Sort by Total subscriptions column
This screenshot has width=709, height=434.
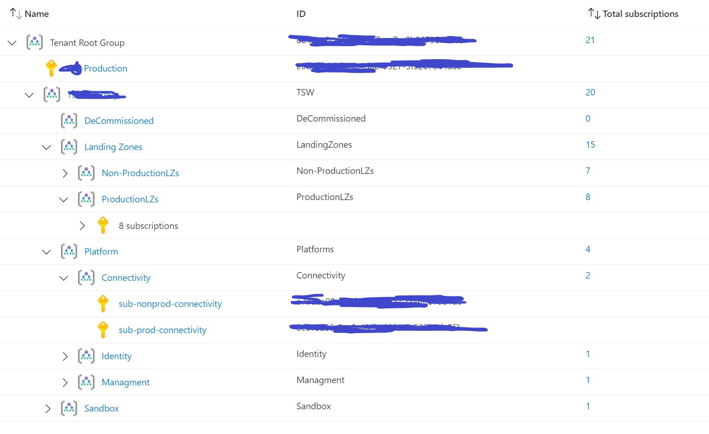tap(640, 14)
